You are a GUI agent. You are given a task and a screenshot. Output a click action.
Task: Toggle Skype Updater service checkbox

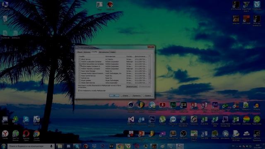click(80, 80)
